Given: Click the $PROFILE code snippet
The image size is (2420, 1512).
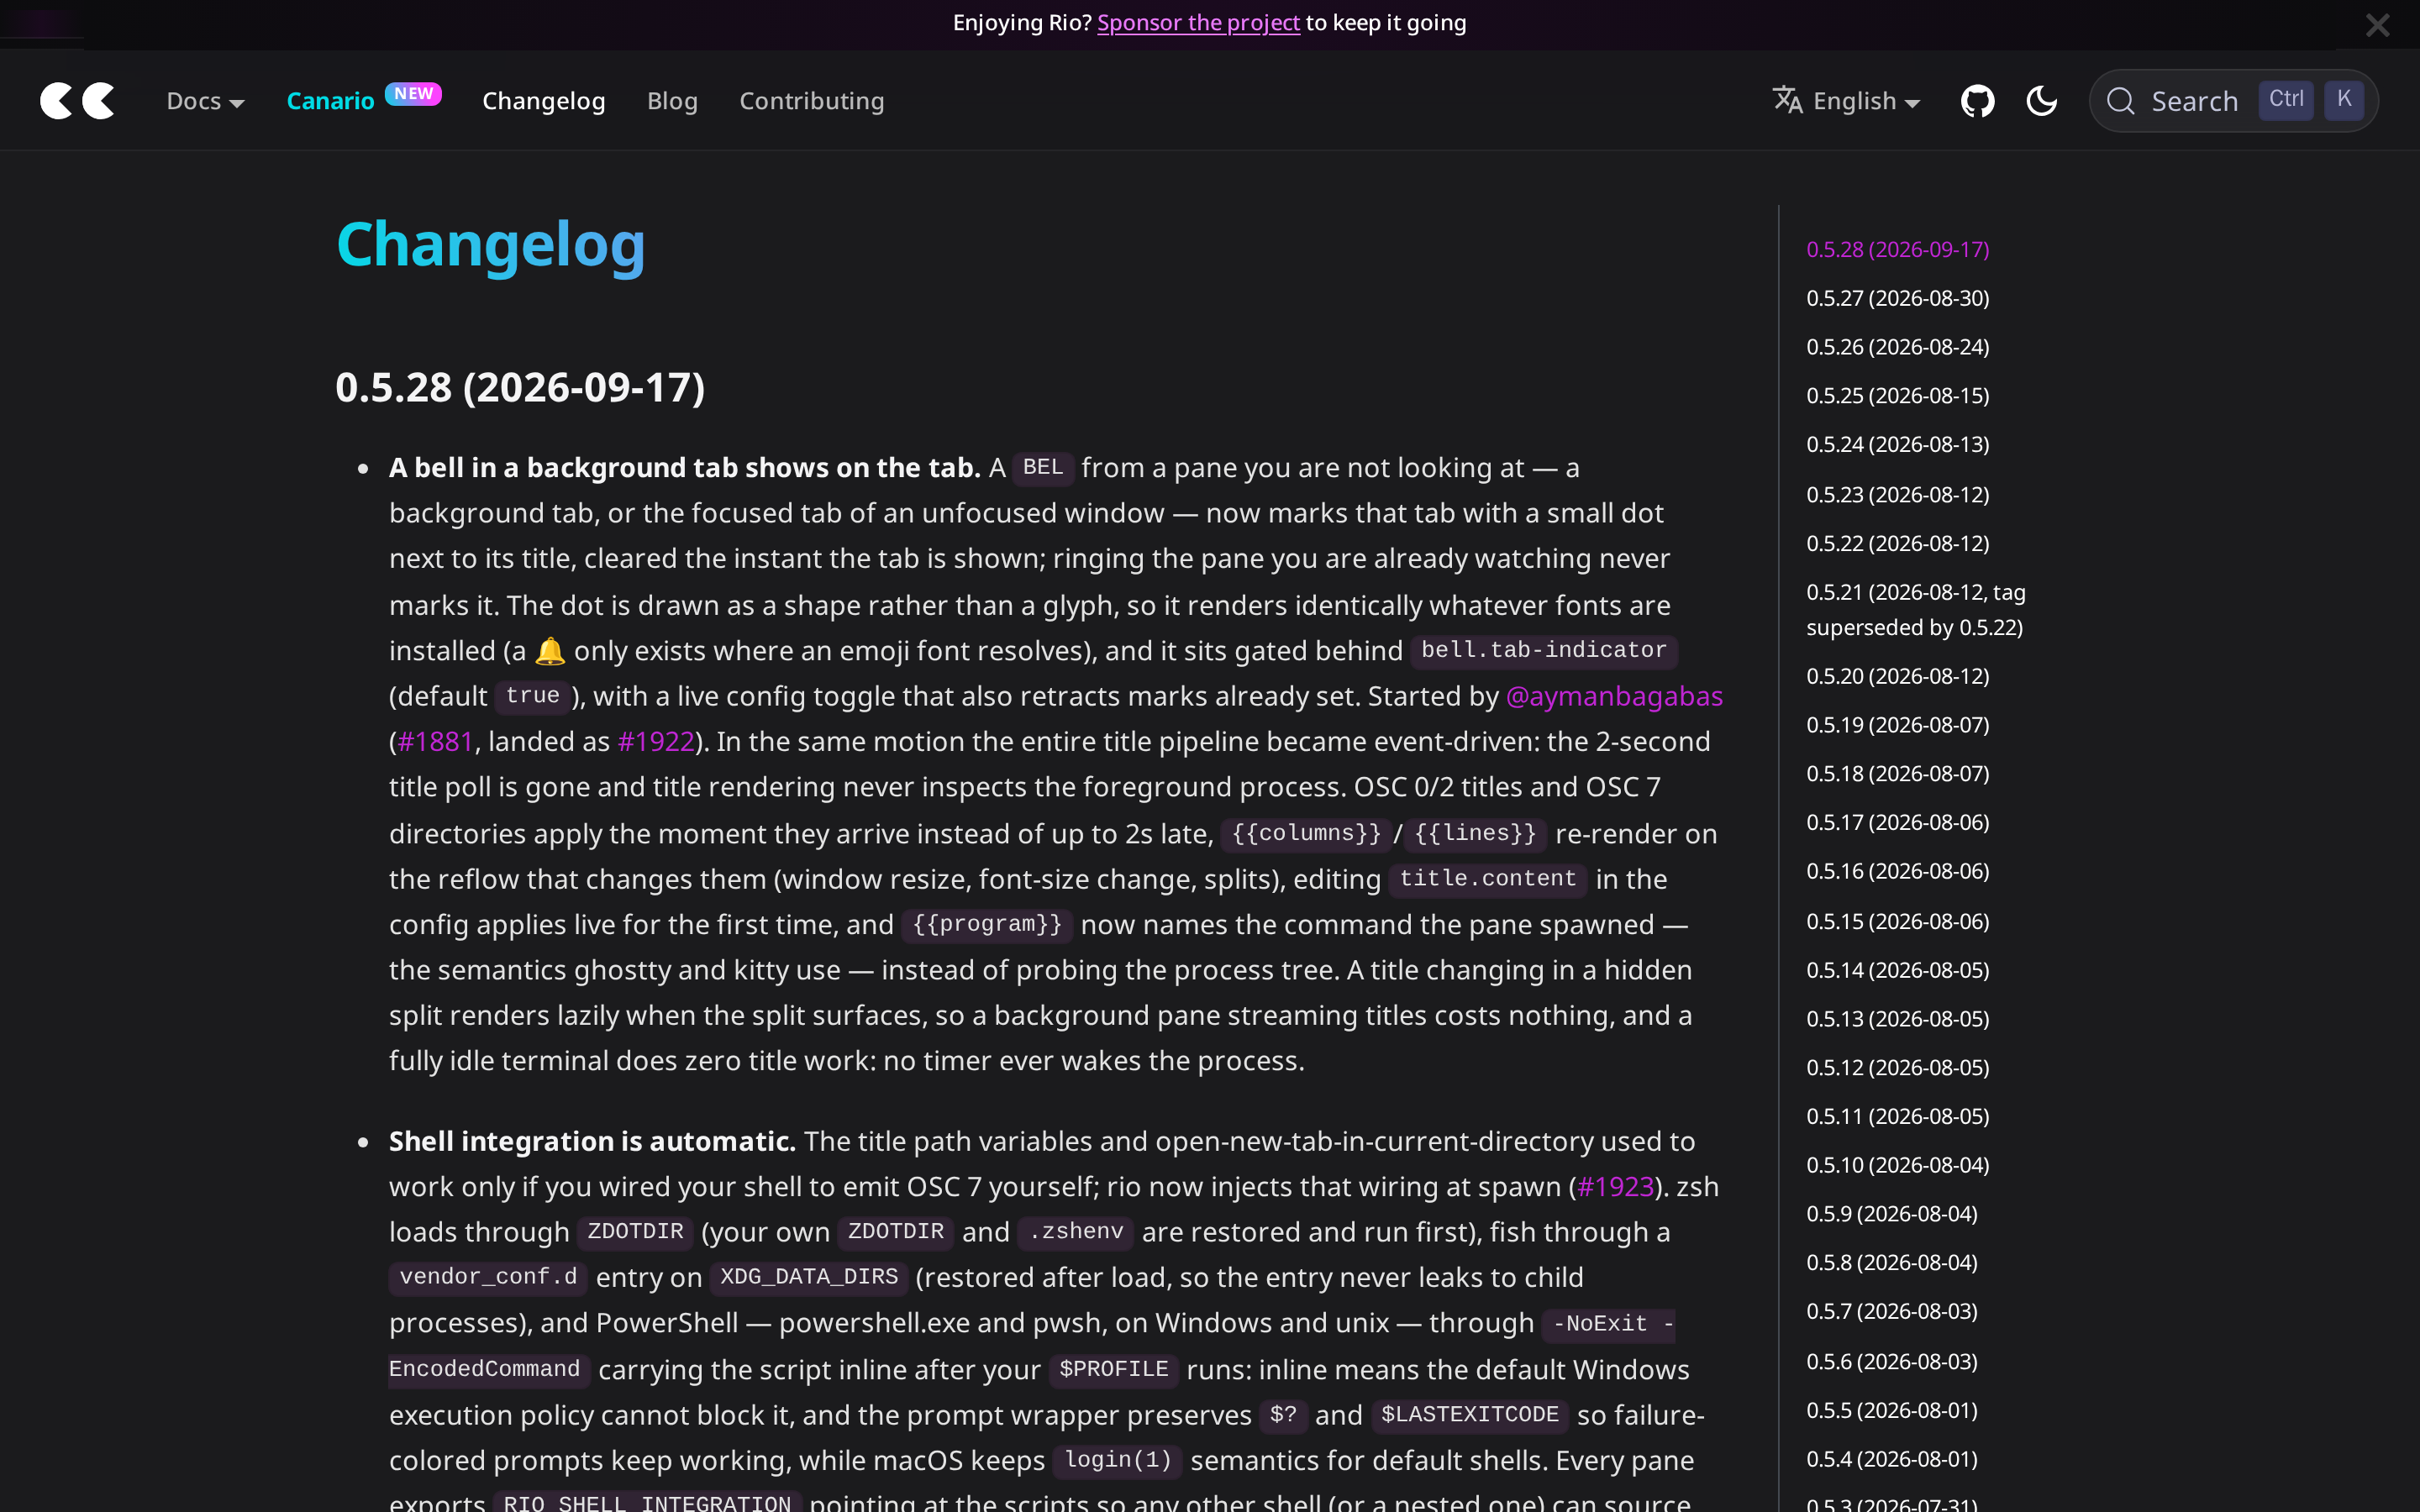Looking at the screenshot, I should [x=1113, y=1370].
